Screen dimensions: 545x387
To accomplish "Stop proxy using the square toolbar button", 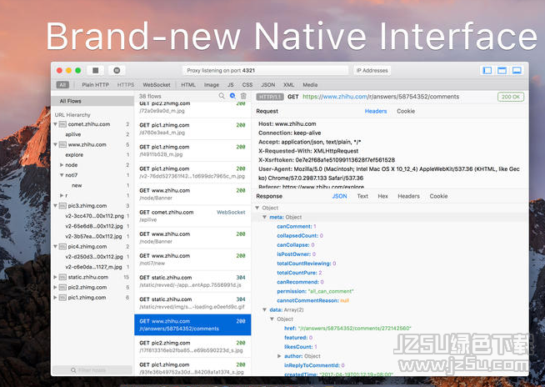I will [x=95, y=70].
